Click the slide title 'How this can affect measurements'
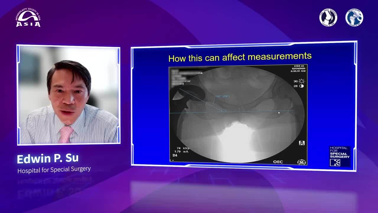378x213 pixels. pos(240,57)
